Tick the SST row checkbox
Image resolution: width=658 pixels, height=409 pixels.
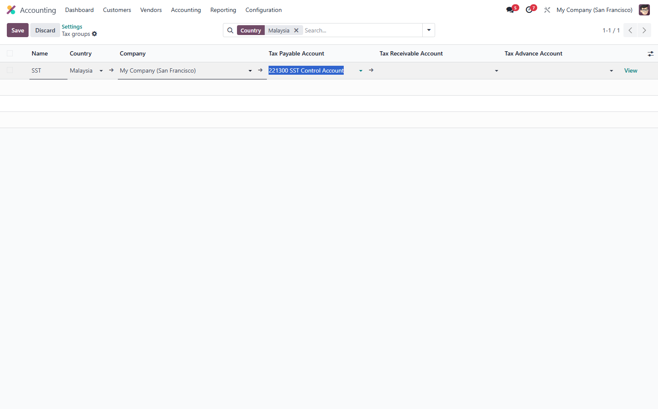point(10,70)
